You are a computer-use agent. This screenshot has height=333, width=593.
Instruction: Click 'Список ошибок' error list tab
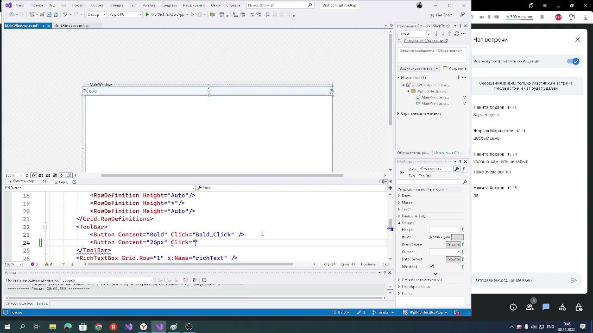point(19,303)
